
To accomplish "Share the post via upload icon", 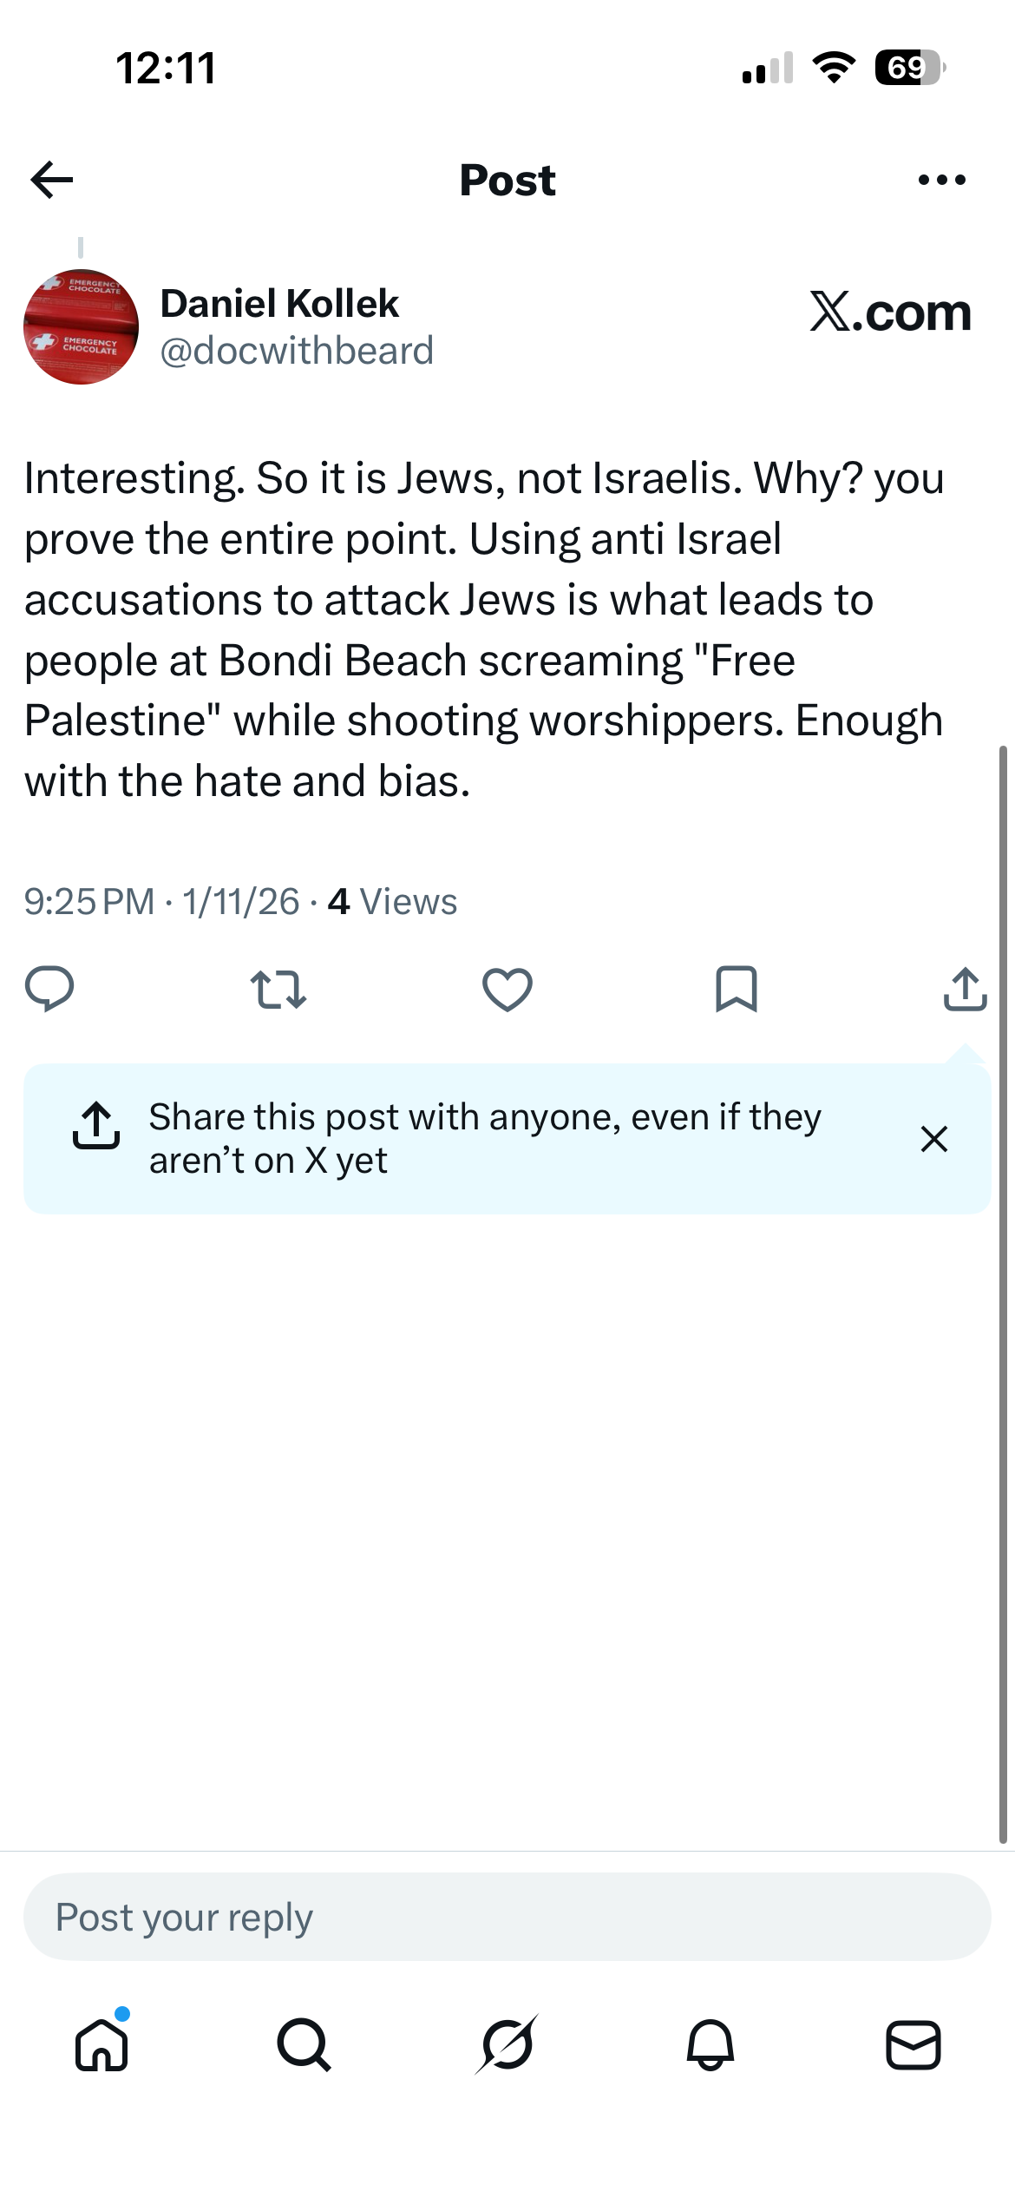I will [965, 989].
